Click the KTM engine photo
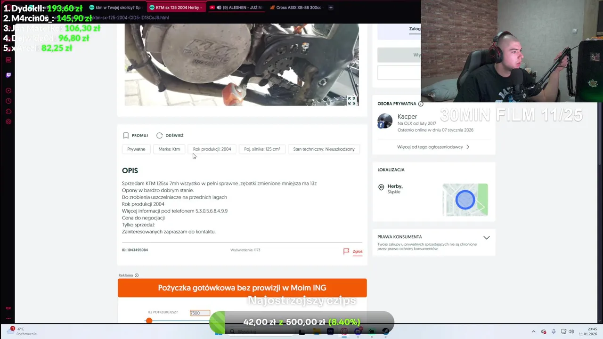Image resolution: width=603 pixels, height=339 pixels. click(x=242, y=65)
